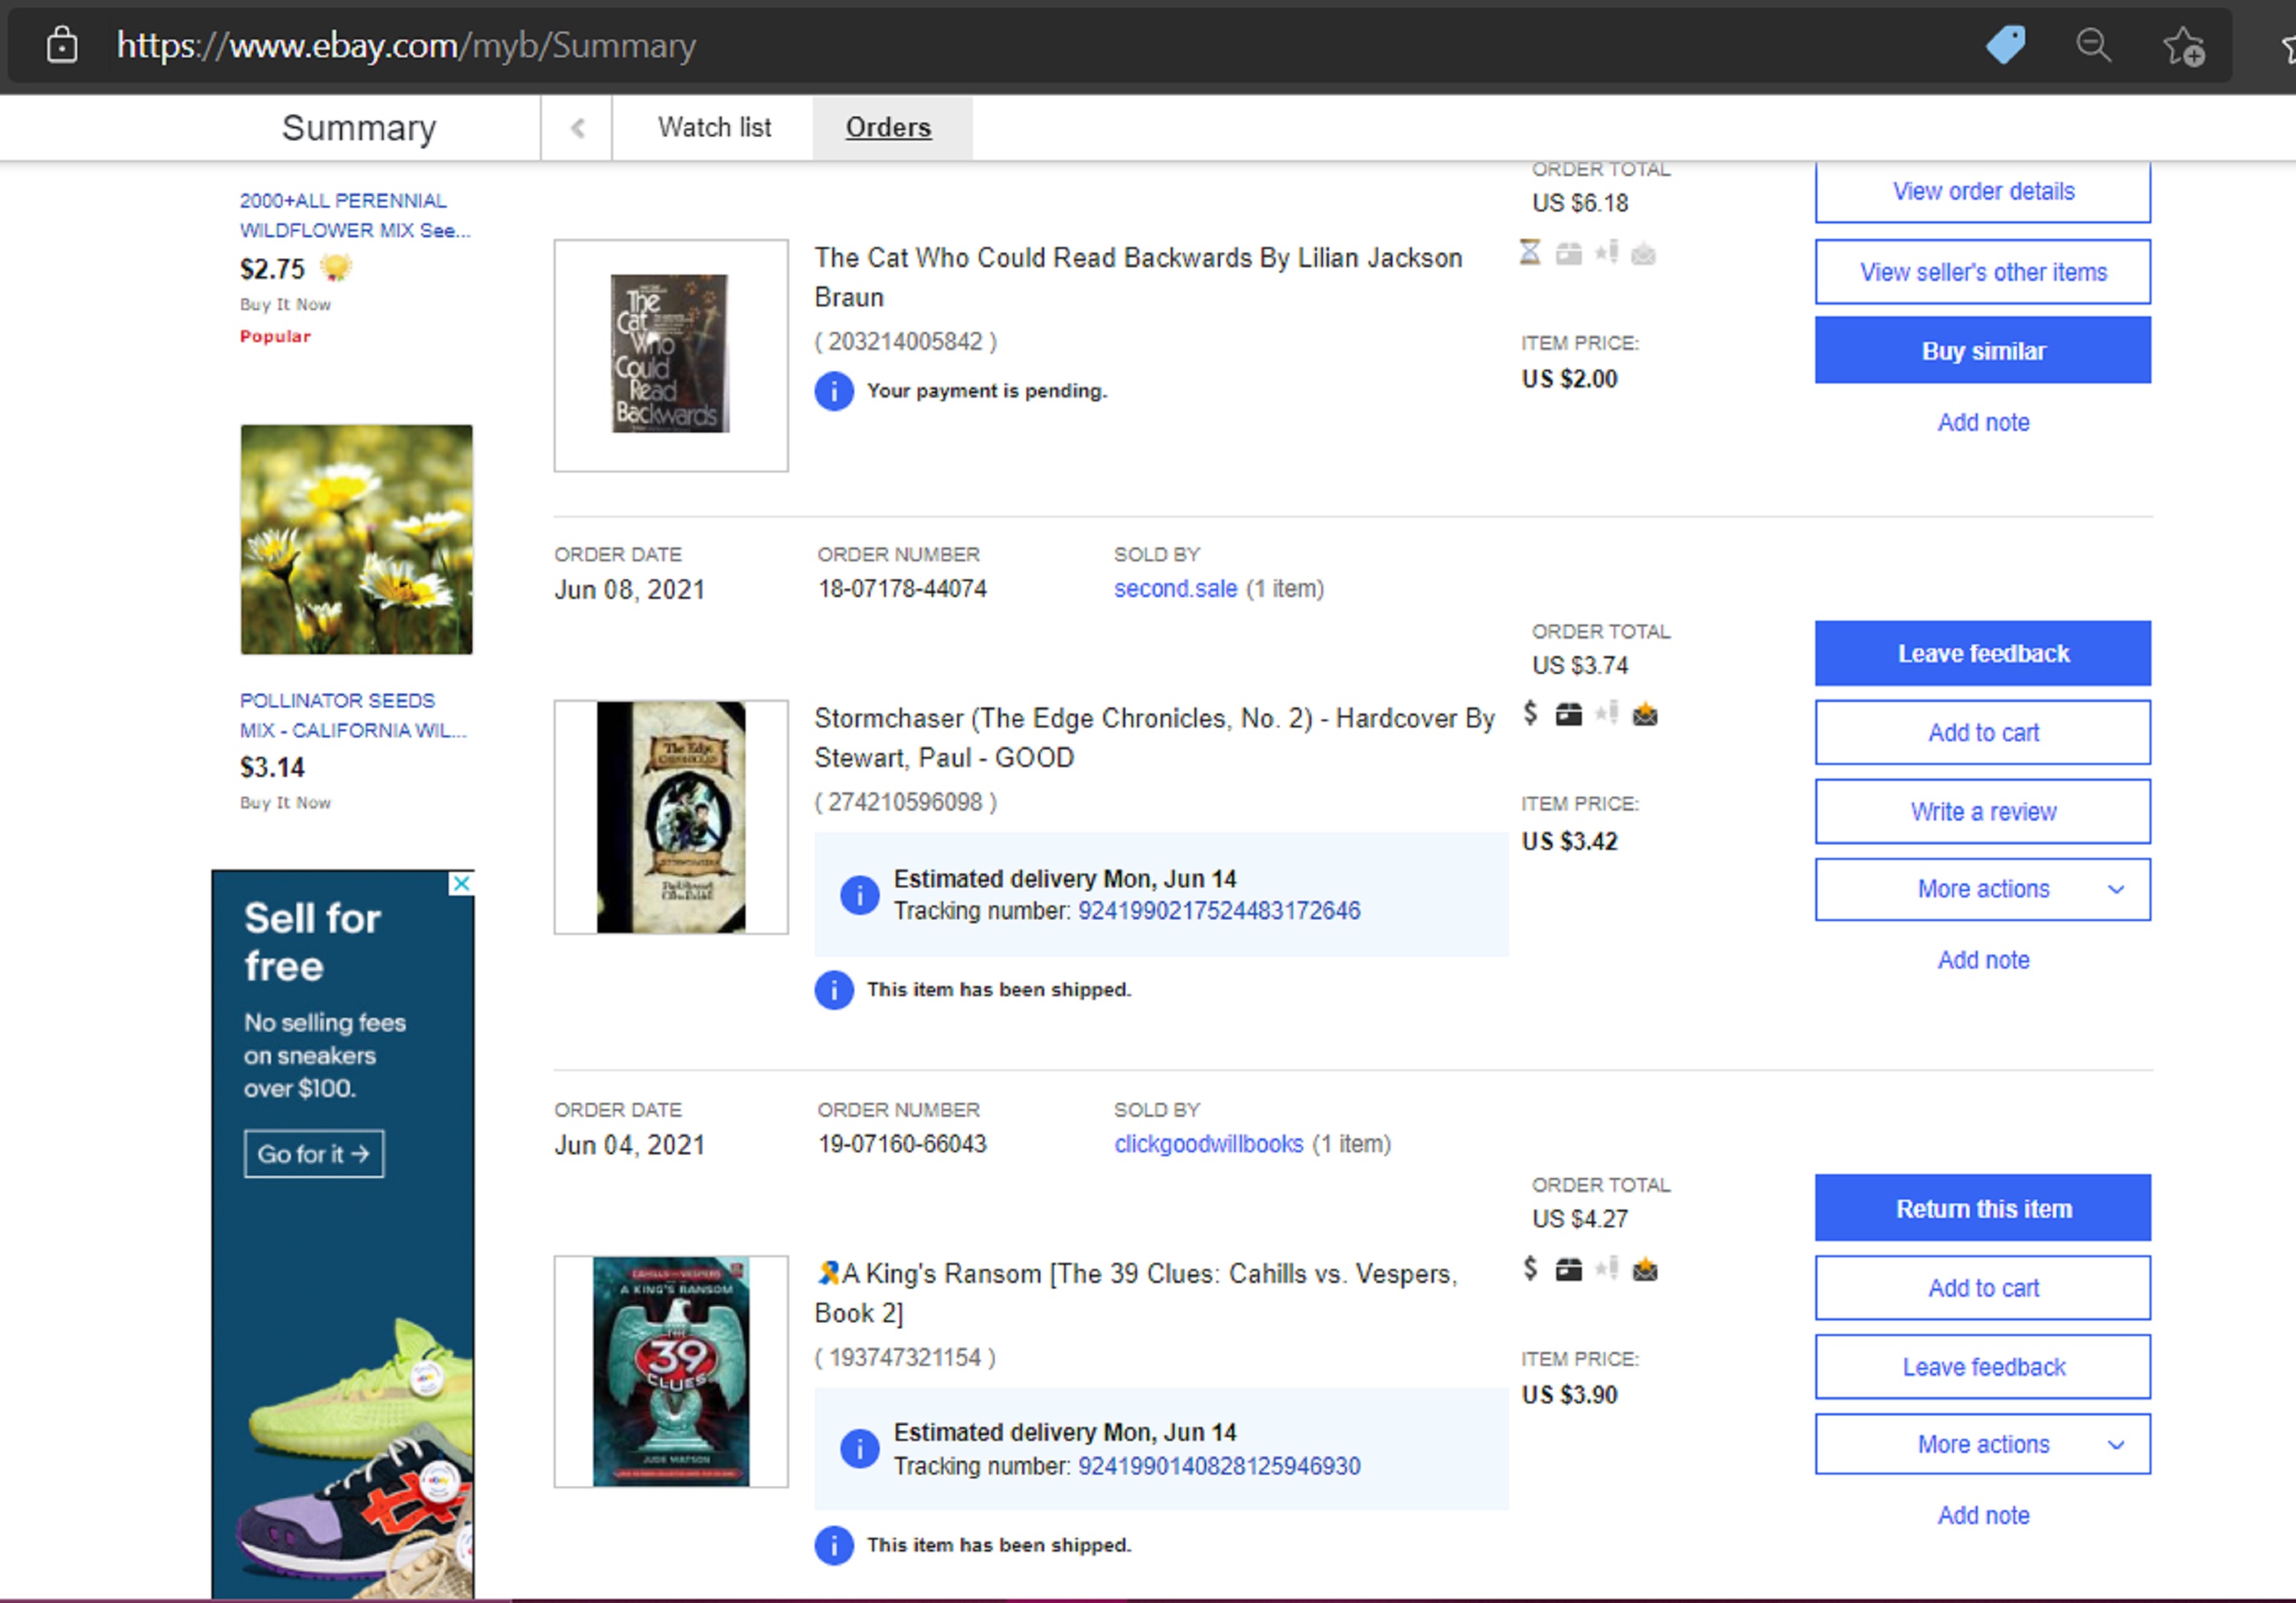Click order number 18-07178-44074 text
Image resolution: width=2296 pixels, height=1603 pixels.
(902, 589)
